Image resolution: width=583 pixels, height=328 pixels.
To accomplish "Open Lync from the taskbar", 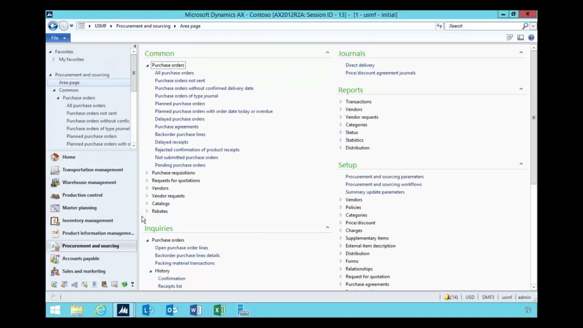I will (x=148, y=311).
